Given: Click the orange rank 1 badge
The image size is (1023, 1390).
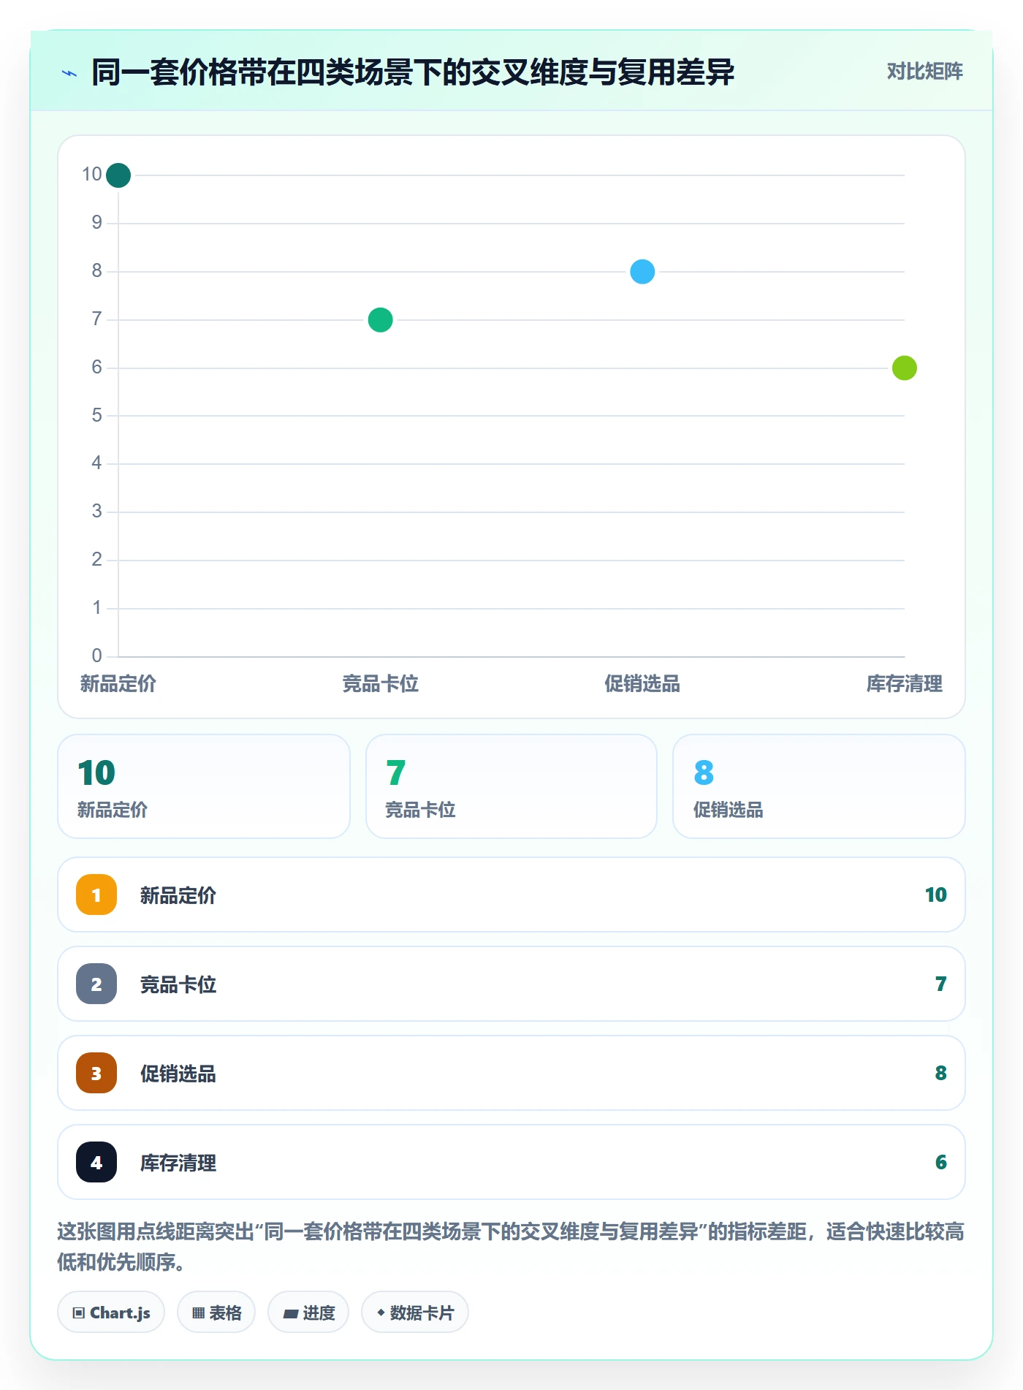Looking at the screenshot, I should pos(96,895).
